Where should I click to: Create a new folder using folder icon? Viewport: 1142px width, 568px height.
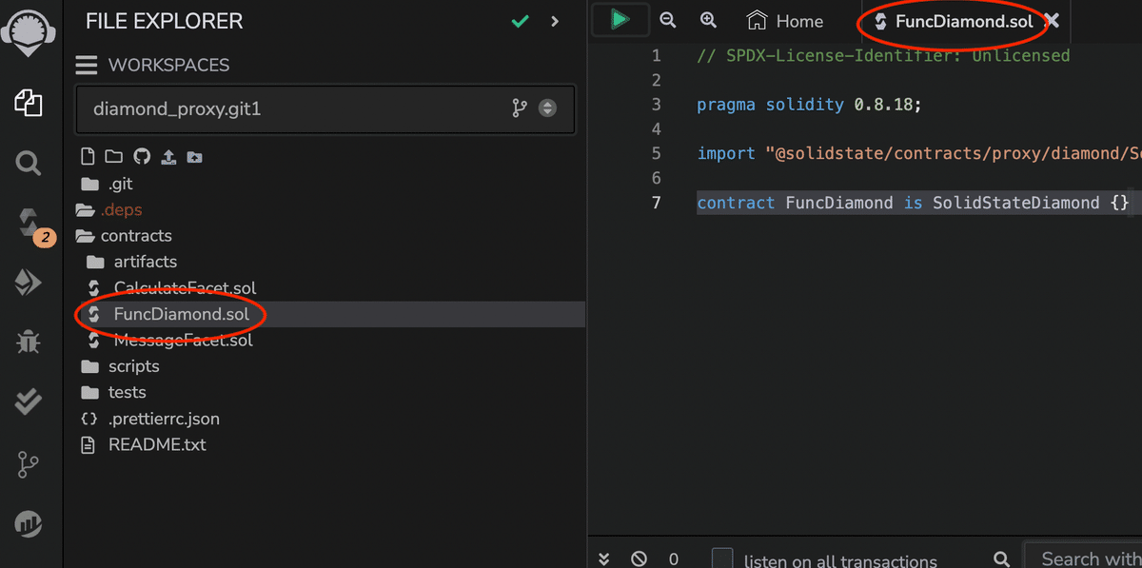[x=113, y=157]
